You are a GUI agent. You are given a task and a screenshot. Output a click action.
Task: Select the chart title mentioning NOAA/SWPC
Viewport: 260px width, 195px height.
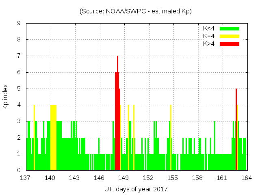[135, 11]
